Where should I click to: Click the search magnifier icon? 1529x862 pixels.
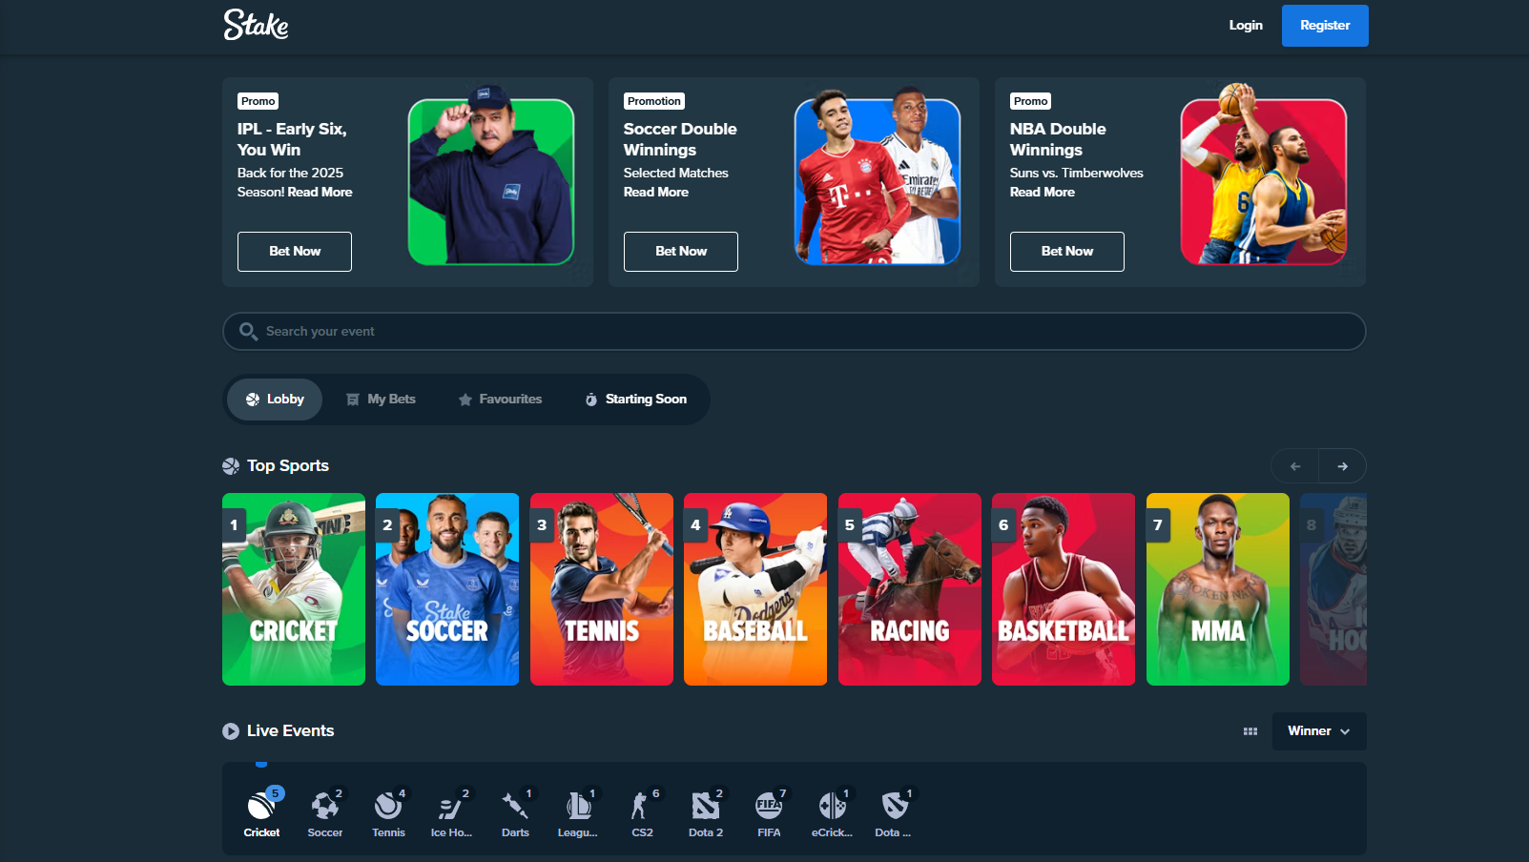(248, 331)
